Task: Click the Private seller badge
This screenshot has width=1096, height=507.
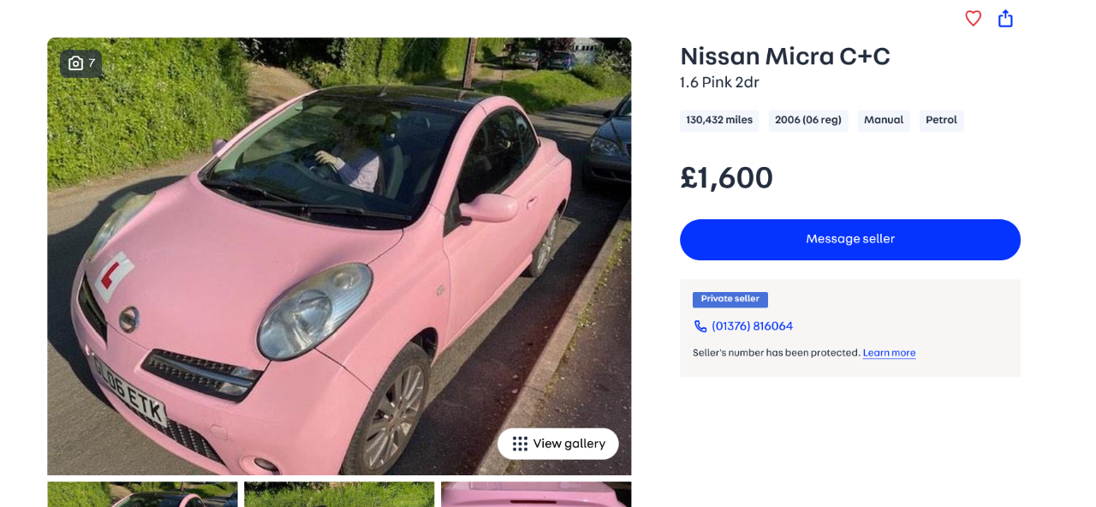Action: click(x=730, y=299)
